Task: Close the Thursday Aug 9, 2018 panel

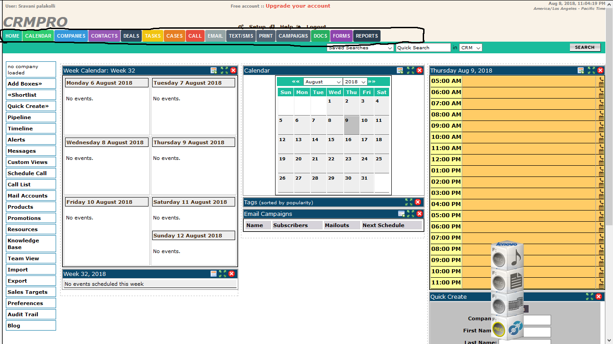Action: (x=600, y=70)
